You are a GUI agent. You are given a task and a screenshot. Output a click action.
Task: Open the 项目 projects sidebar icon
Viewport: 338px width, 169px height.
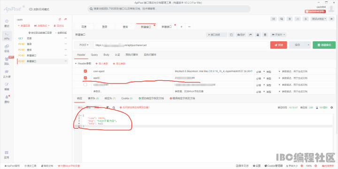point(7,48)
